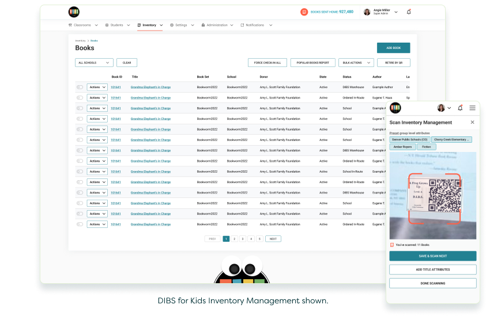
Task: Toggle the switch on the last book row
Action: click(x=80, y=224)
